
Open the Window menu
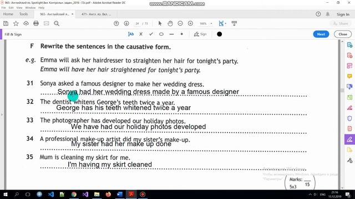tap(31, 8)
